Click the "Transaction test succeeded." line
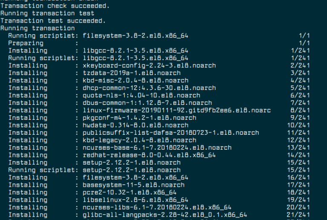Viewport: 327px width, 220px height. point(53,21)
